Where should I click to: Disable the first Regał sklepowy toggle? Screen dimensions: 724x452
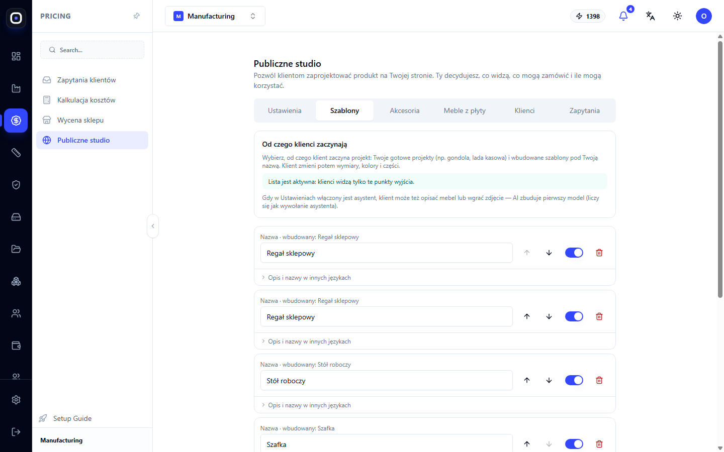[x=574, y=253]
